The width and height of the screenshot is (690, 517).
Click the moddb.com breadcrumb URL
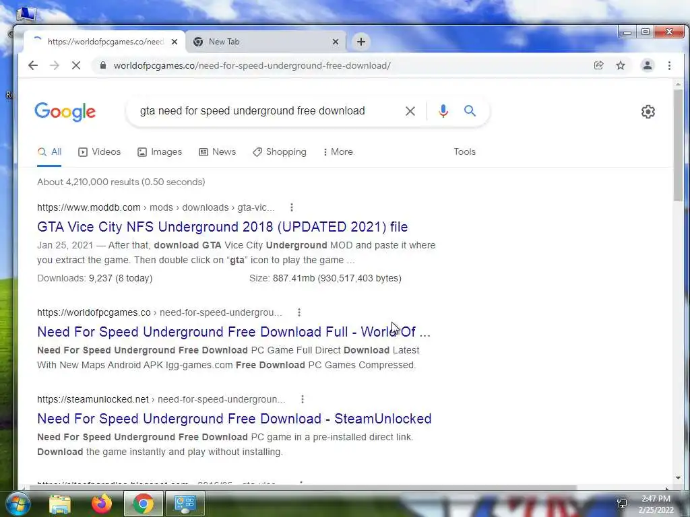(x=156, y=207)
